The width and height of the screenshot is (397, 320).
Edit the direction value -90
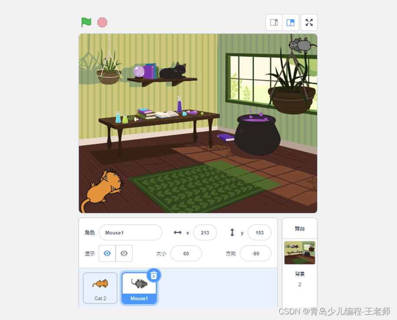(x=256, y=253)
